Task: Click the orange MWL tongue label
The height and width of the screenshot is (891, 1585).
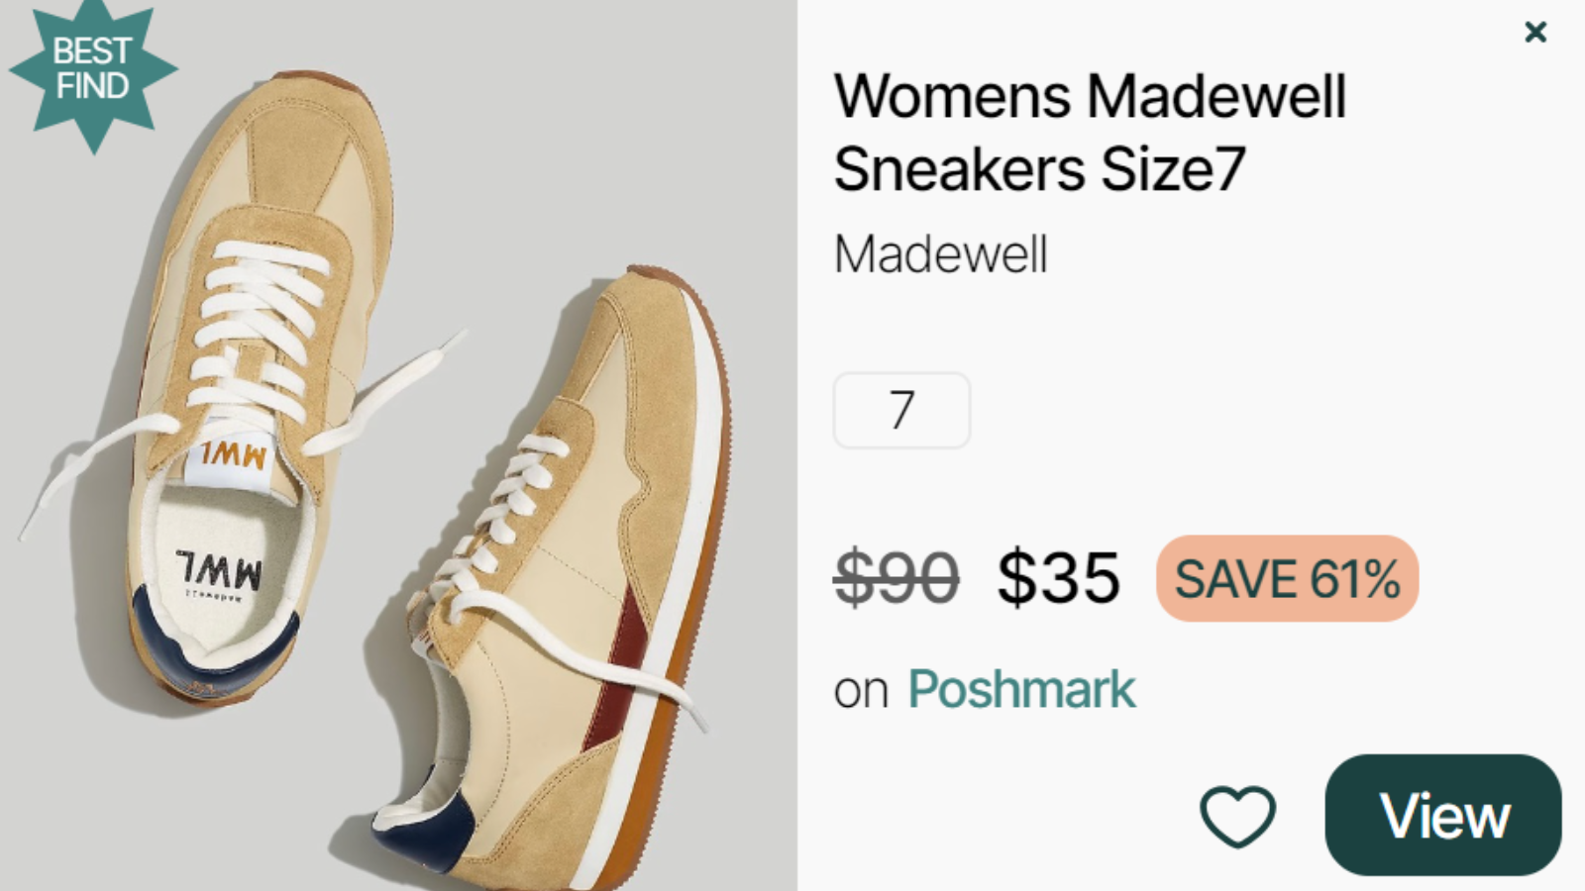Action: [233, 456]
